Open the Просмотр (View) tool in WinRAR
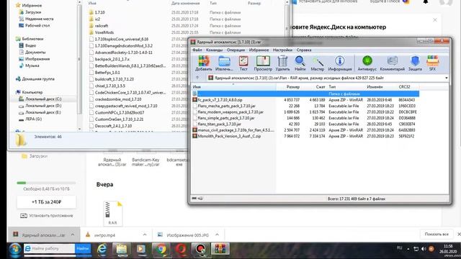The height and width of the screenshot is (259, 461). coord(263,63)
